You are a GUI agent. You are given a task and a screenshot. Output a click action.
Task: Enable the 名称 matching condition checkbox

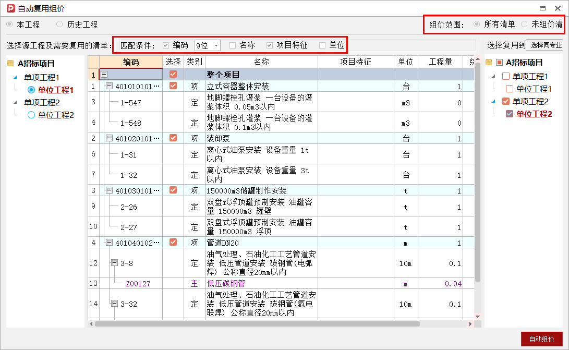[233, 45]
